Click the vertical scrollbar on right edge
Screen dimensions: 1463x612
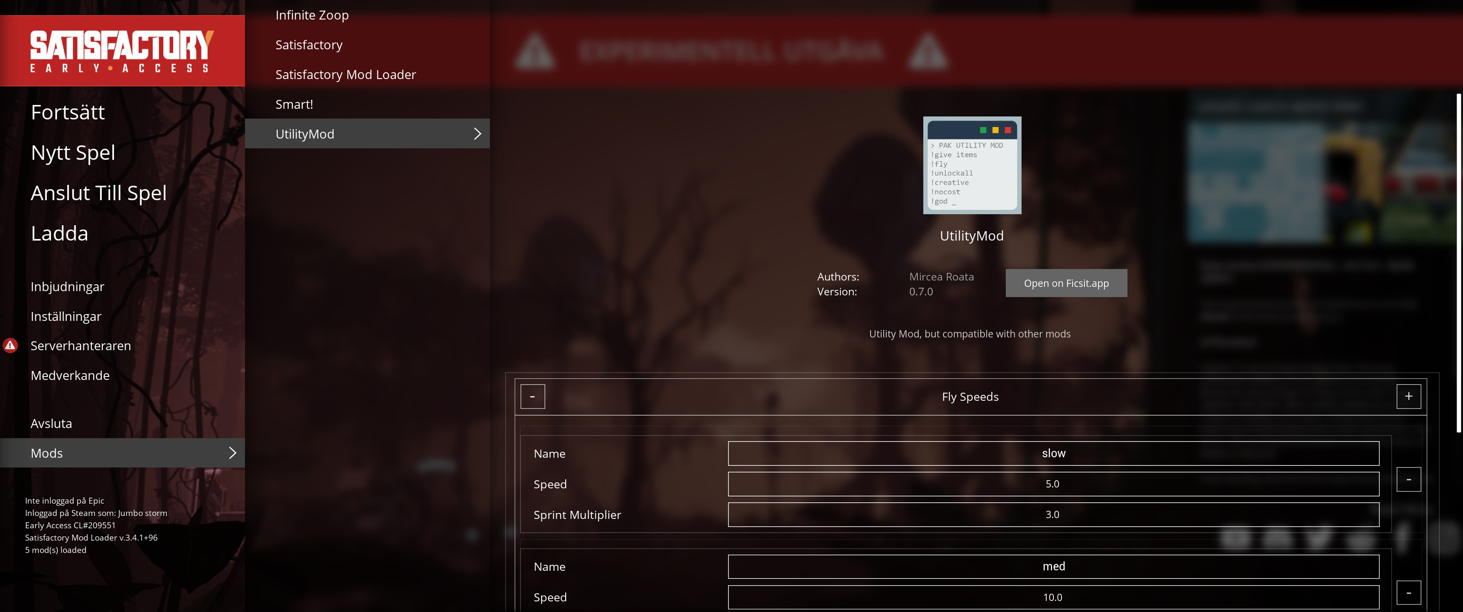click(x=1458, y=261)
